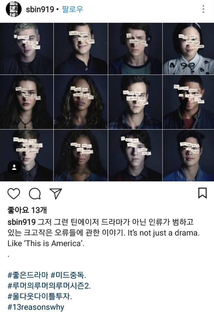Screen dimensions: 214x312
Task: Open the #울다웃다이틀투자 hashtag
Action: [39, 296]
